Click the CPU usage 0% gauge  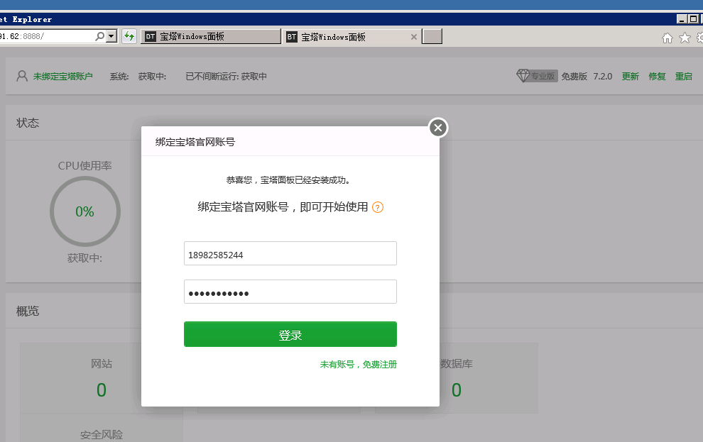(x=85, y=211)
